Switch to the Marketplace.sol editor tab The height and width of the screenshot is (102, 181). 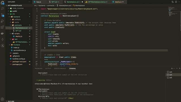(x=74, y=2)
